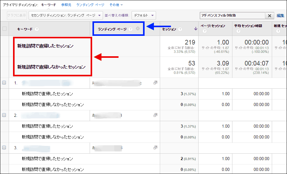This screenshot has height=174, width=287.
Task: Select ランディング ページ primary dimension link
Action: pyautogui.click(x=90, y=5)
